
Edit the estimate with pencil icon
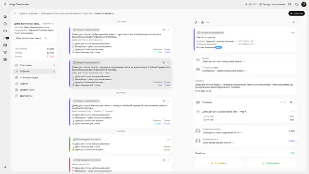pyautogui.click(x=196, y=23)
